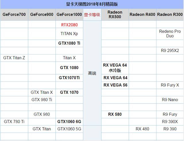The width and height of the screenshot is (184, 141).
Task: Click the red 显卡等级 column header
Action: point(92,14)
